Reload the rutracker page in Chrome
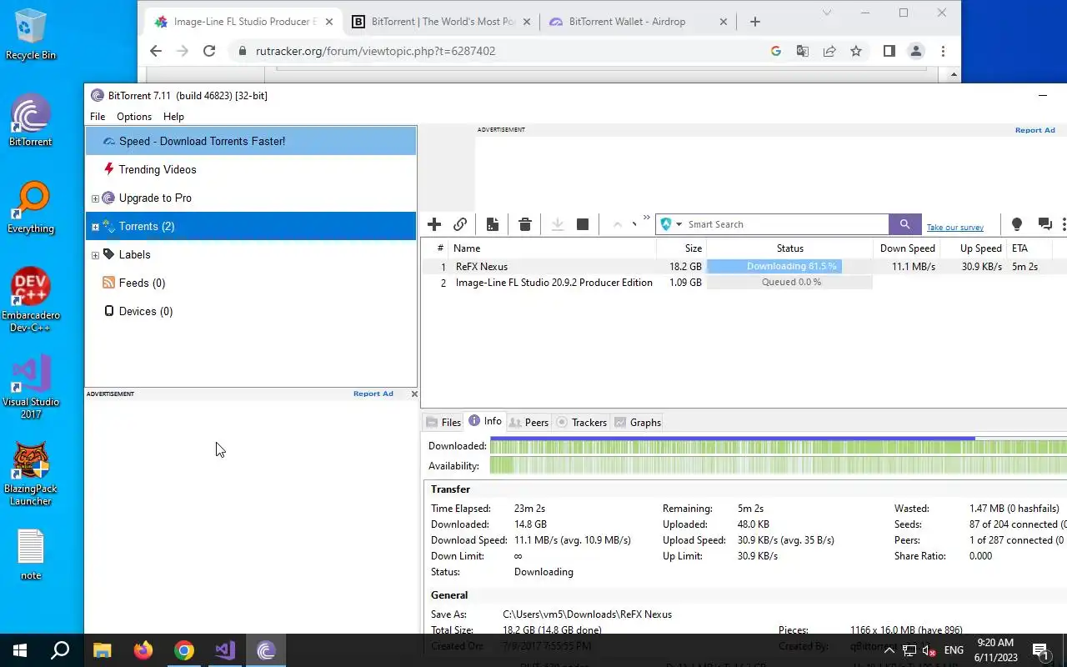The width and height of the screenshot is (1067, 667). (209, 51)
